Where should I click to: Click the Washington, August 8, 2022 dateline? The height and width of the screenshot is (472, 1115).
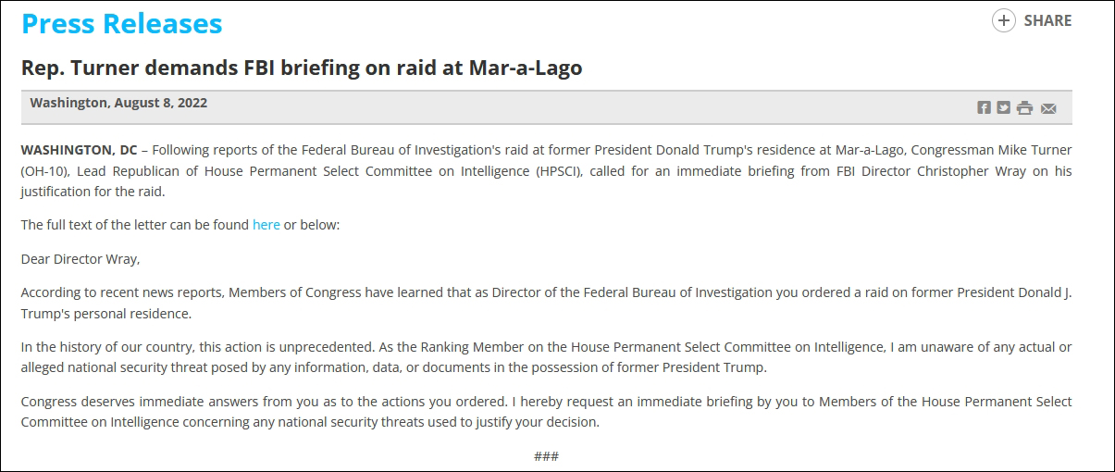point(118,103)
